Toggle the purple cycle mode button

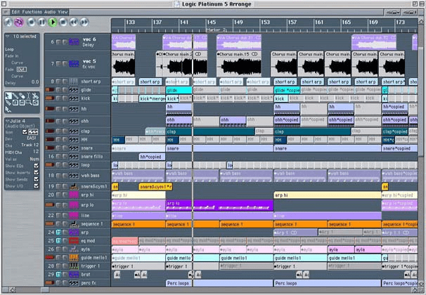19,22
